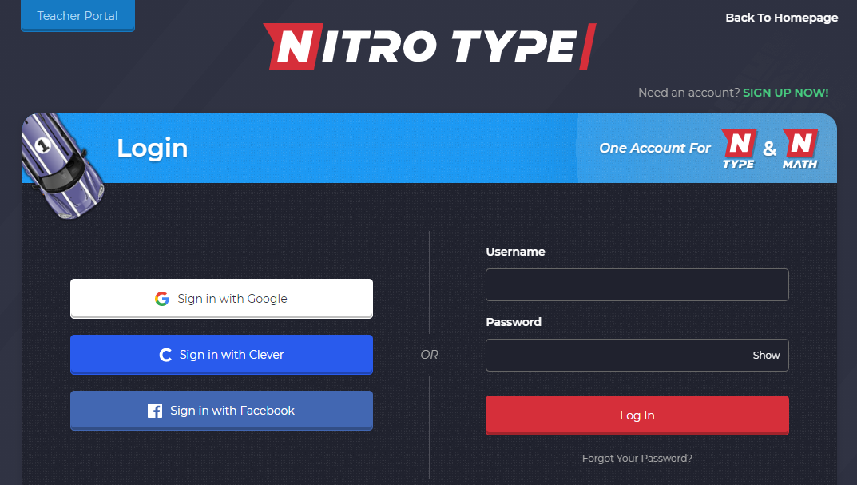Click SIGN UP NOW! link
This screenshot has width=857, height=485.
pyautogui.click(x=785, y=93)
